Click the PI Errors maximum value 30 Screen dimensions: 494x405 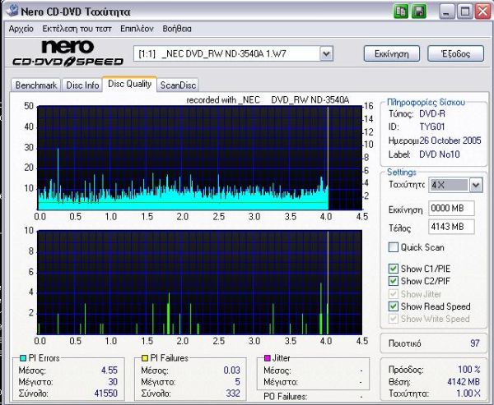point(113,382)
